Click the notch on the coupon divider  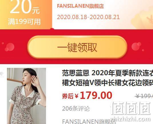[52, 29]
